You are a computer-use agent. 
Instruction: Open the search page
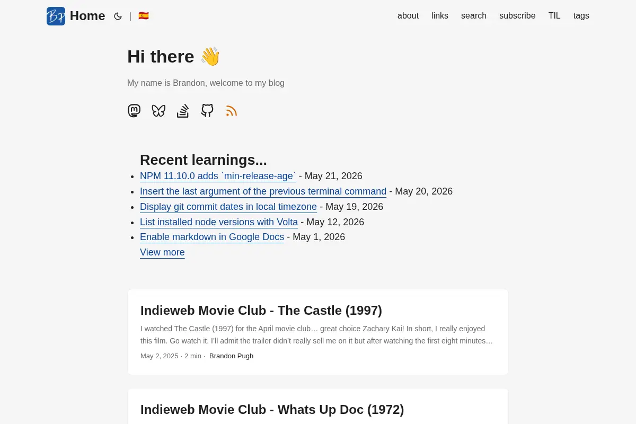pos(474,16)
